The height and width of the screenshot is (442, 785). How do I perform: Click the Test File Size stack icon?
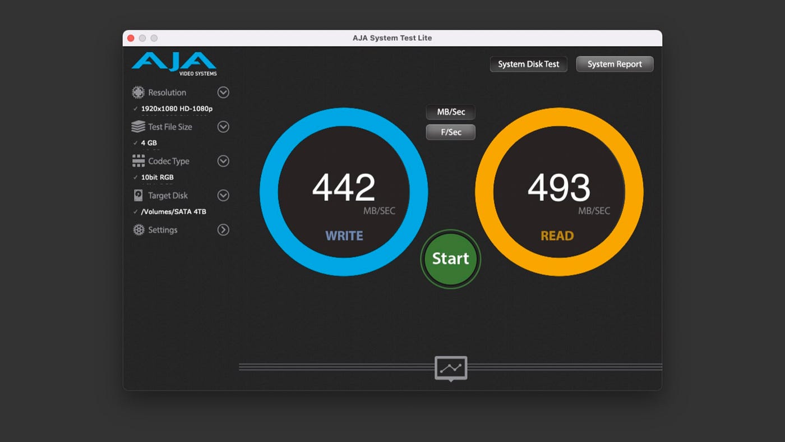tap(138, 127)
